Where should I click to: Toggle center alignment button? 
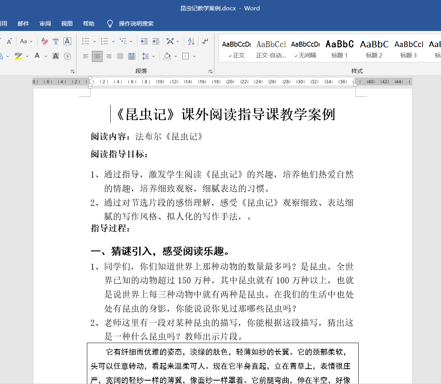(97, 56)
